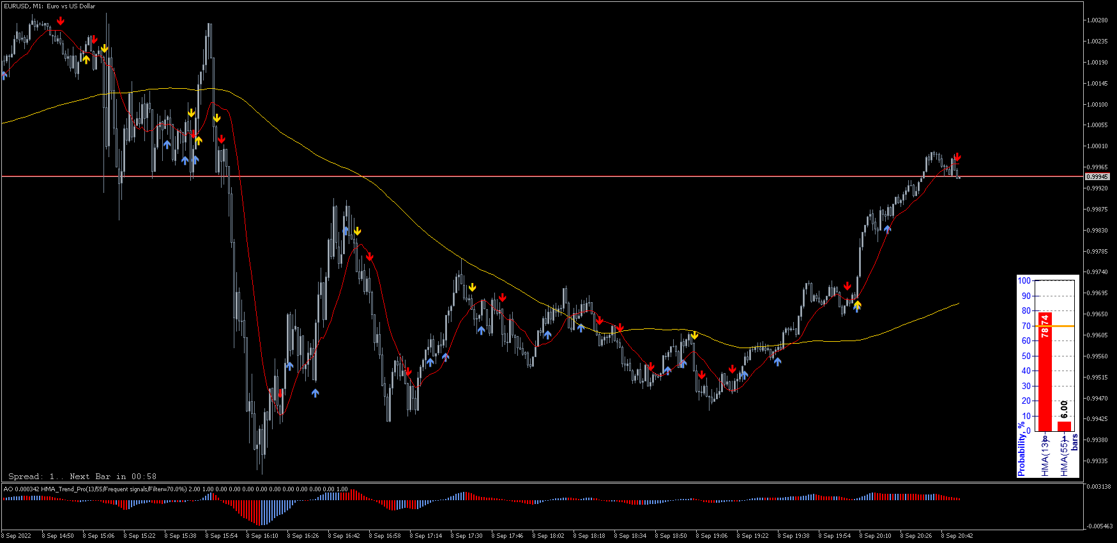Screen dimensions: 1117x543
Task: Click the blue up arrow at chart's left edge
Action: click(x=4, y=75)
